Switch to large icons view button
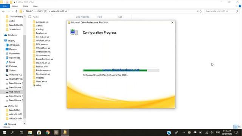This screenshot has height=136, width=242. tap(239, 127)
